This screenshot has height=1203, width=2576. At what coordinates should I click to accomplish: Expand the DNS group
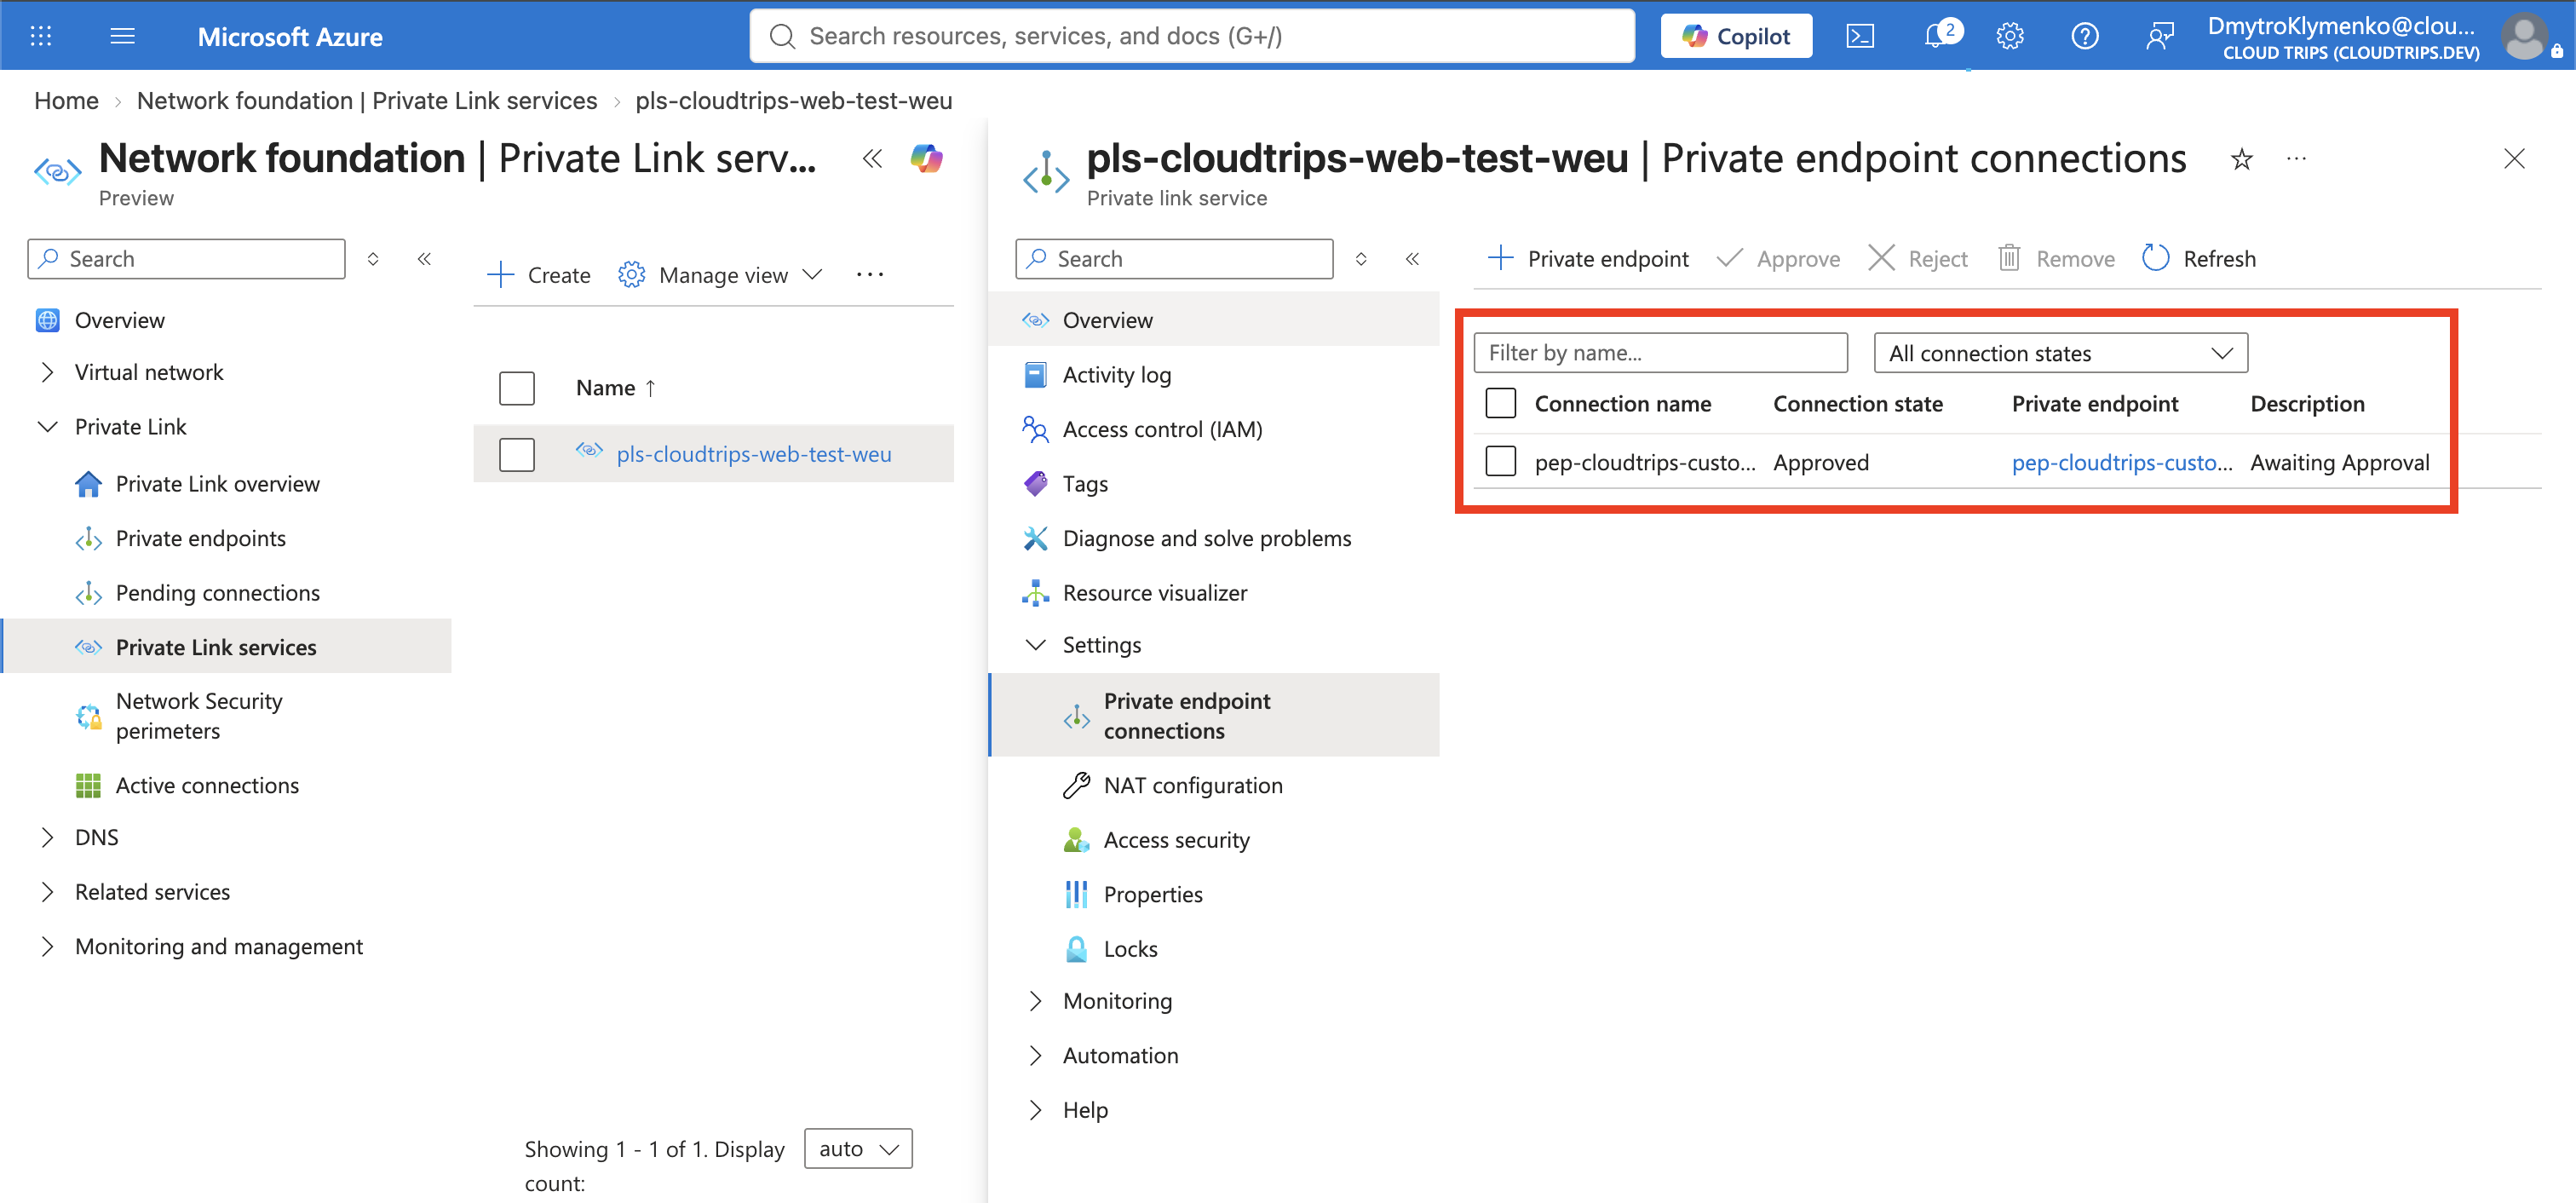point(48,837)
